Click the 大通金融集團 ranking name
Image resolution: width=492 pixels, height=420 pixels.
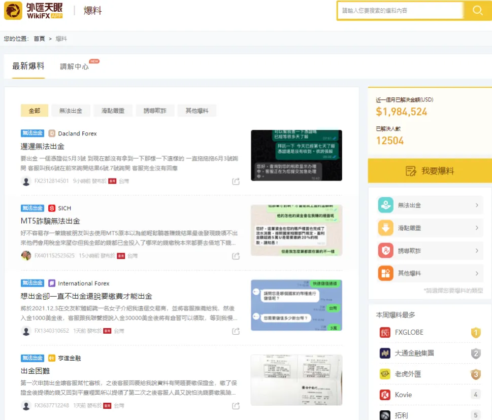click(x=414, y=353)
